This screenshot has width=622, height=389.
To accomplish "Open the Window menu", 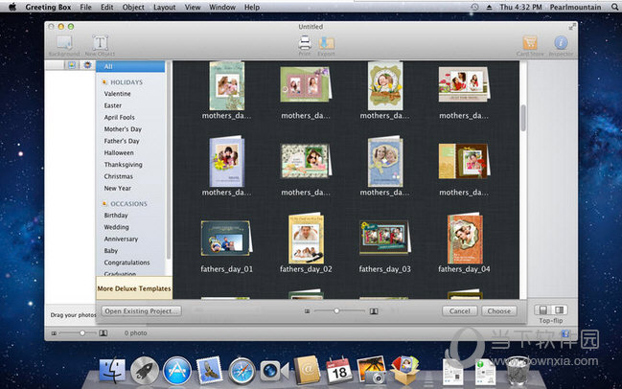I will click(x=222, y=7).
